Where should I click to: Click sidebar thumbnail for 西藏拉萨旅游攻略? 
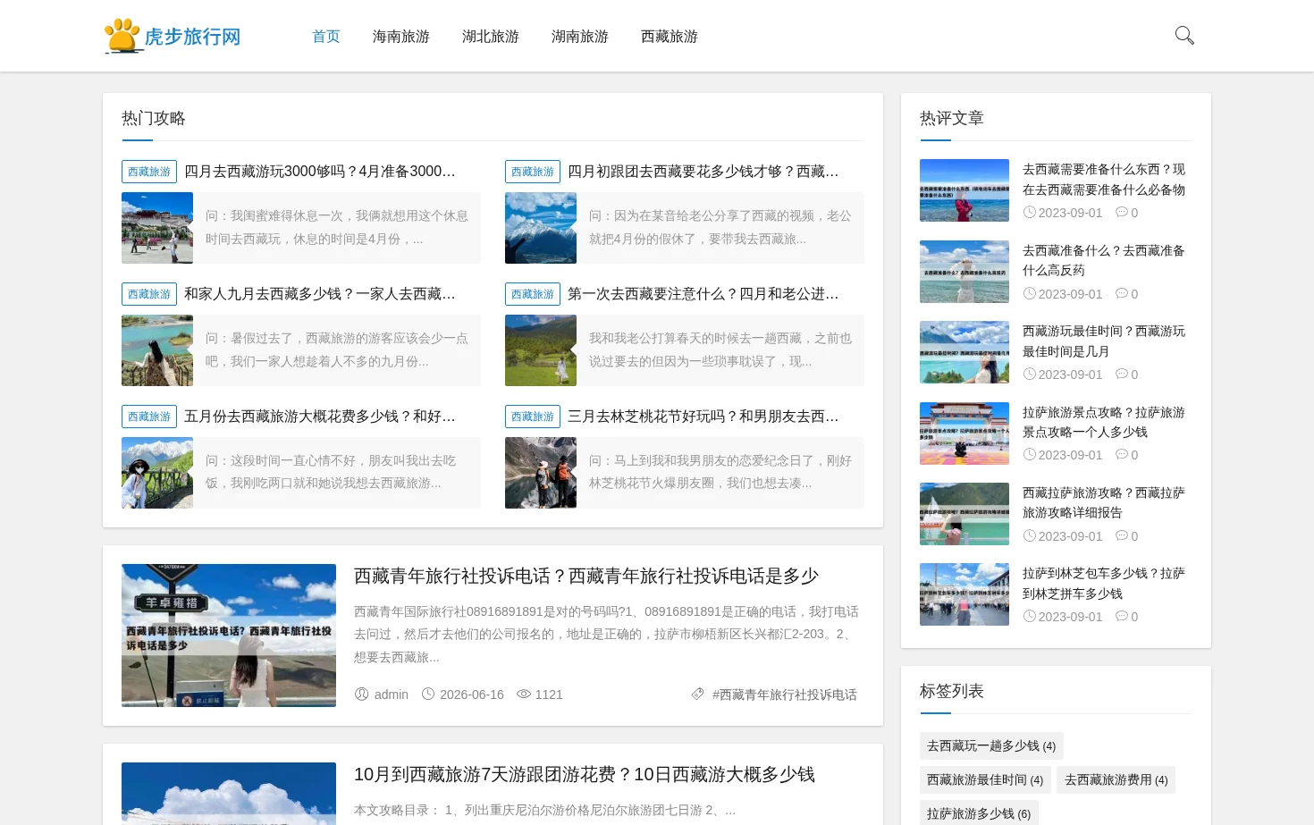(964, 514)
